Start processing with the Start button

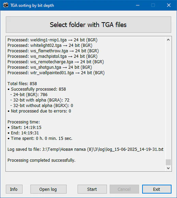click(x=92, y=189)
